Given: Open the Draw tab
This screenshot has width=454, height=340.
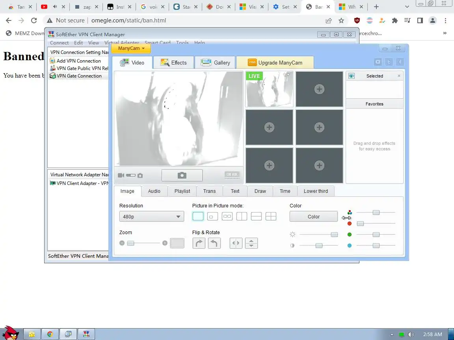Looking at the screenshot, I should [x=260, y=191].
